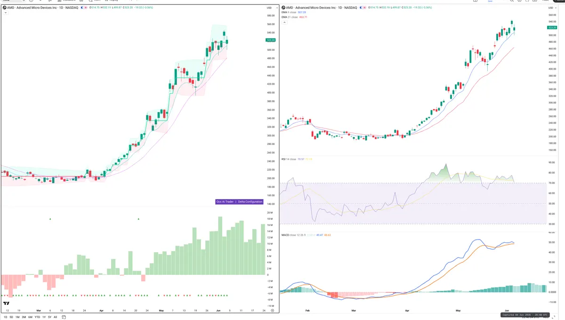Expand the indicator legend arrow under EMA 21
The width and height of the screenshot is (565, 320).
point(283,22)
